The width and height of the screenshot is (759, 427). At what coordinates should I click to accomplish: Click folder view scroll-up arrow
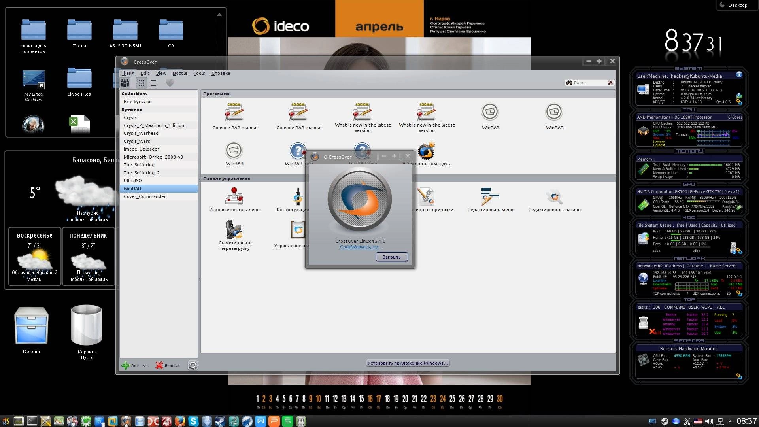[219, 15]
